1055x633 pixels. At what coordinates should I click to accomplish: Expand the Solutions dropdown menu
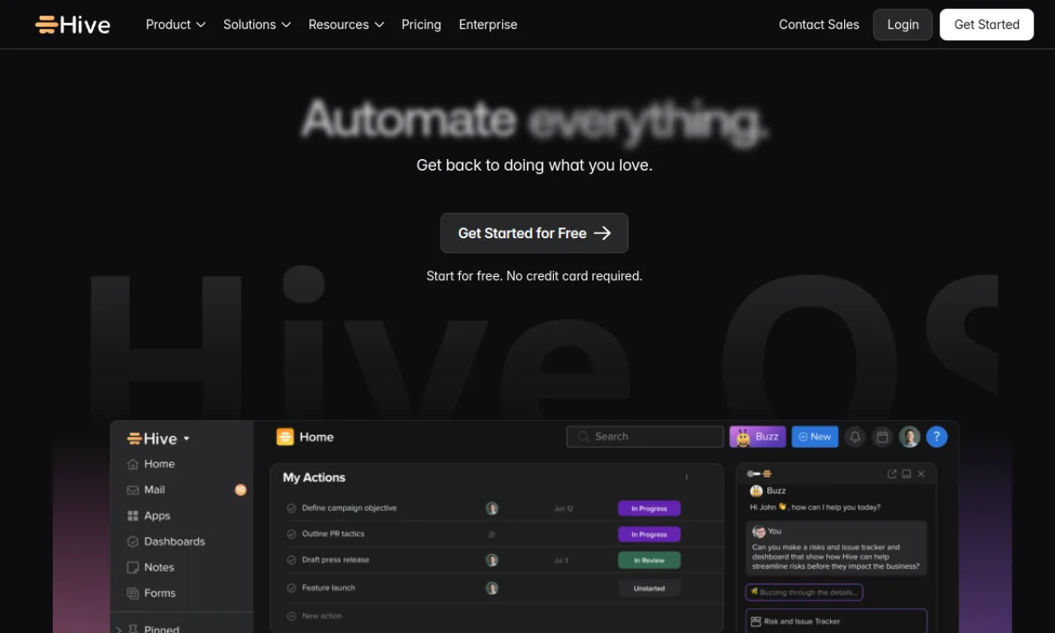coord(257,25)
